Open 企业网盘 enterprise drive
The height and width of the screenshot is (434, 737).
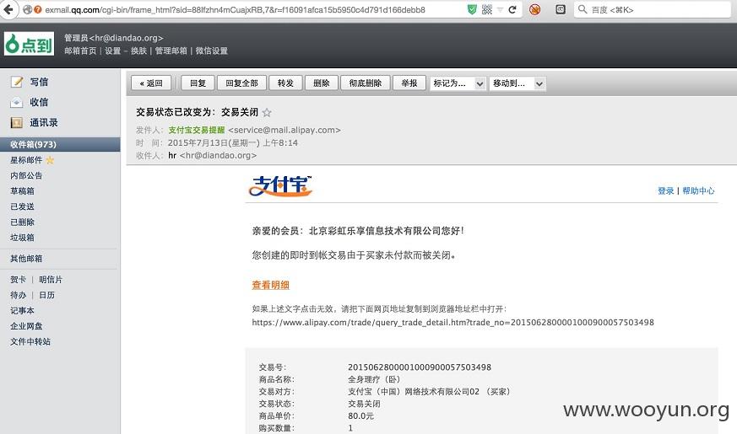pyautogui.click(x=26, y=326)
